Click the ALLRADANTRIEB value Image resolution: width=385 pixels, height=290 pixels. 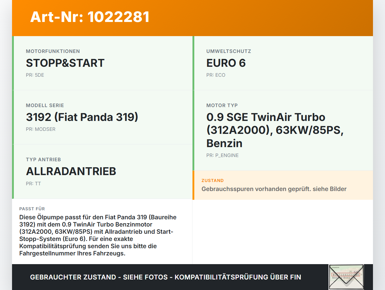point(71,171)
